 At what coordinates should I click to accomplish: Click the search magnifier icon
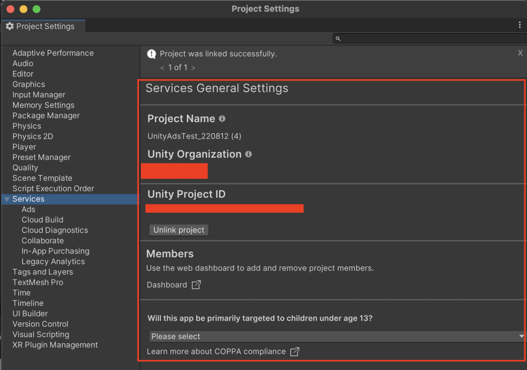338,39
